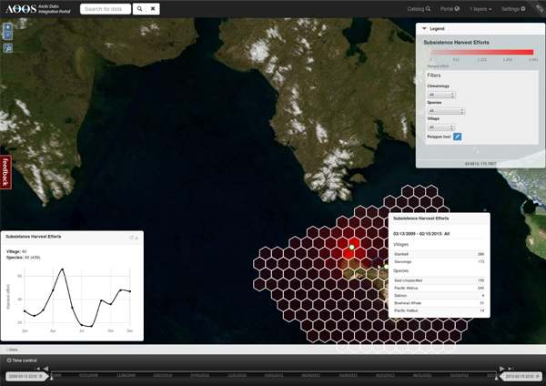Expand the 1 layers dropdown
The height and width of the screenshot is (386, 546).
(480, 9)
